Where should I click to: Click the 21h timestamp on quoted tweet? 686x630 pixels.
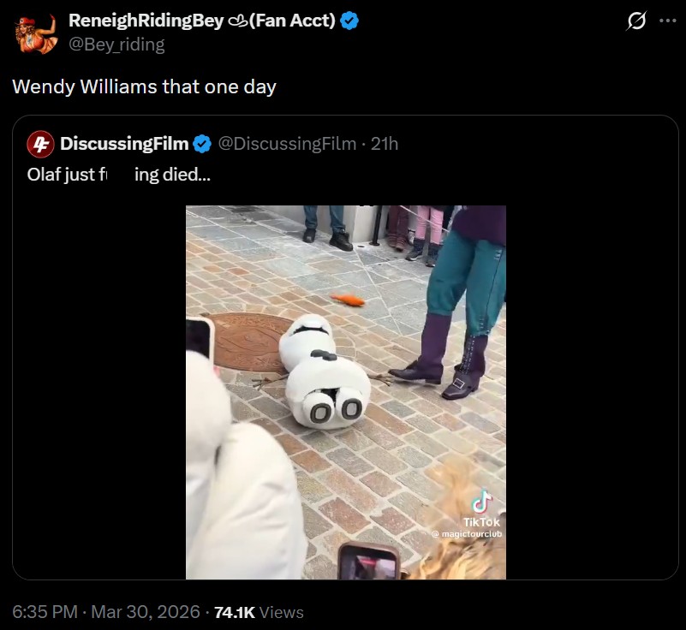click(x=385, y=143)
